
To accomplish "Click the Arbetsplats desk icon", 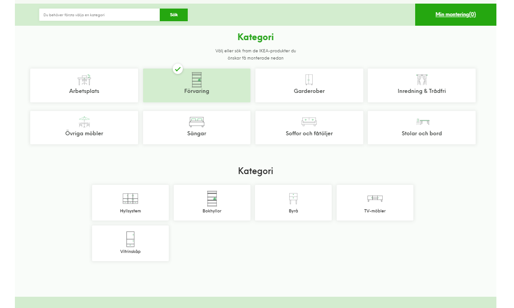I will (x=84, y=80).
